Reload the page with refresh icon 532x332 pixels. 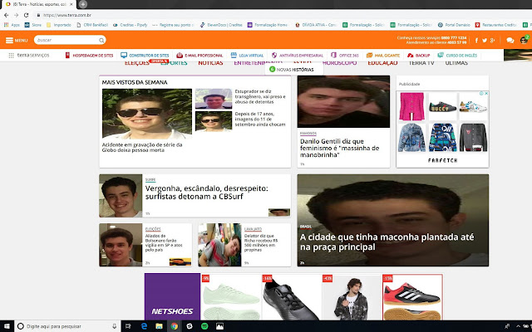point(26,15)
